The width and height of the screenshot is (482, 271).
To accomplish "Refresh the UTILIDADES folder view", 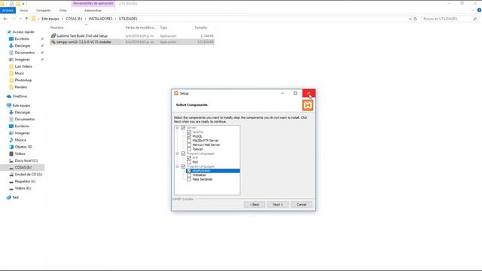I will tap(415, 19).
